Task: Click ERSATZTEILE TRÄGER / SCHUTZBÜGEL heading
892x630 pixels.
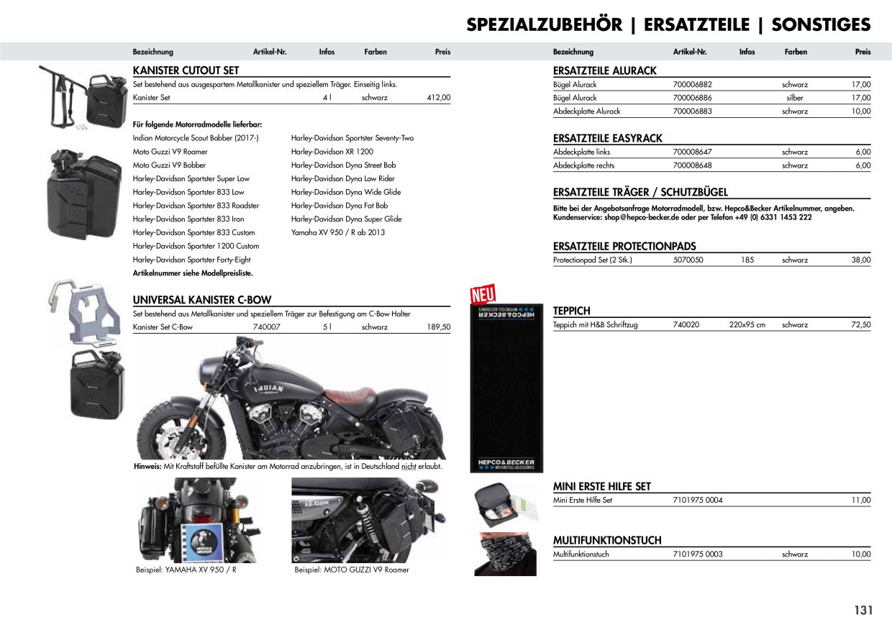Action: 640,192
